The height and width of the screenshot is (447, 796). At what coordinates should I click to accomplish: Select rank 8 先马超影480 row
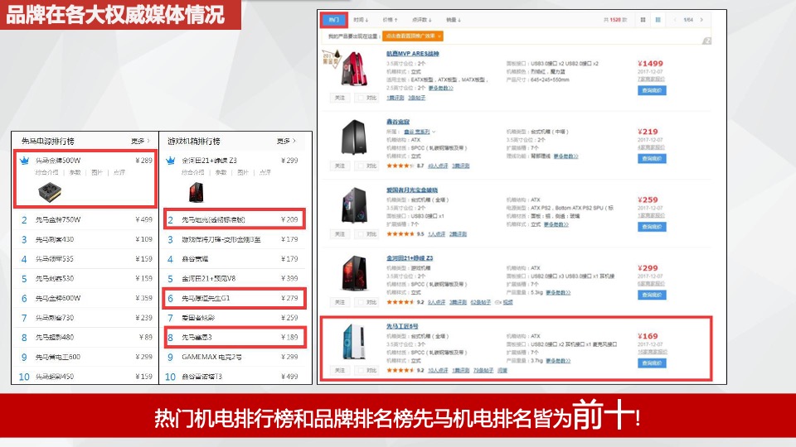coord(85,338)
